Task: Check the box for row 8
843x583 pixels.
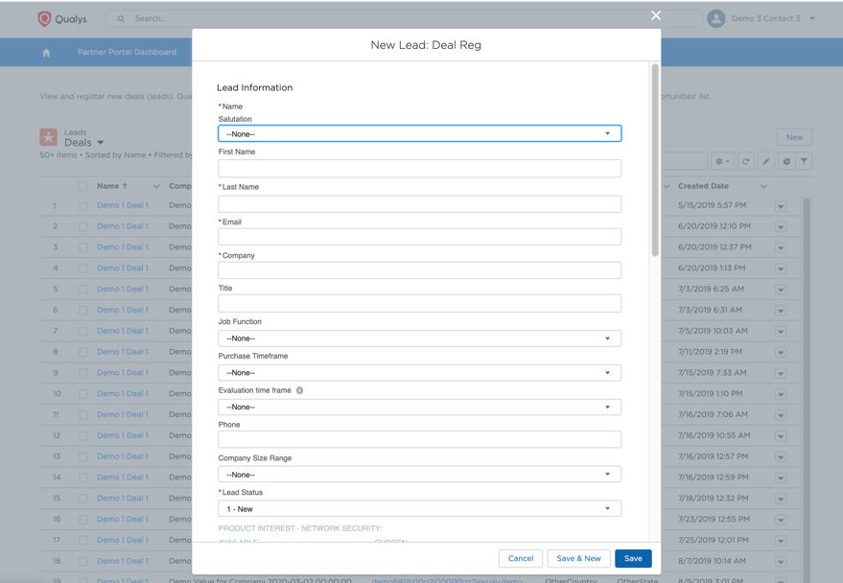Action: [x=82, y=352]
